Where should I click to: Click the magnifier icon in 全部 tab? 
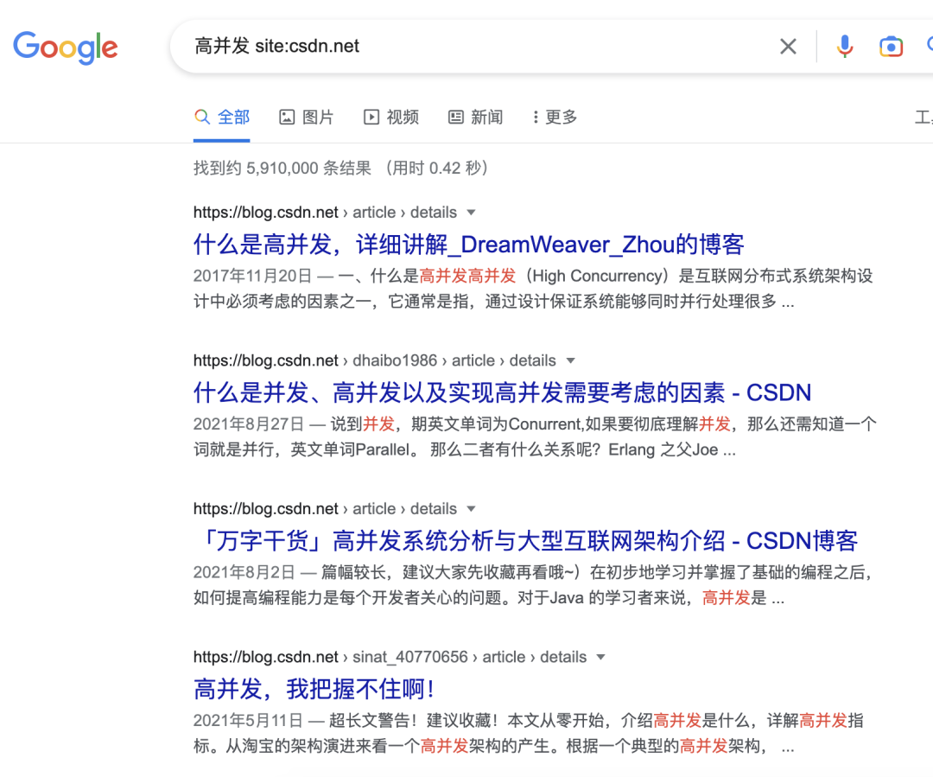tap(202, 117)
